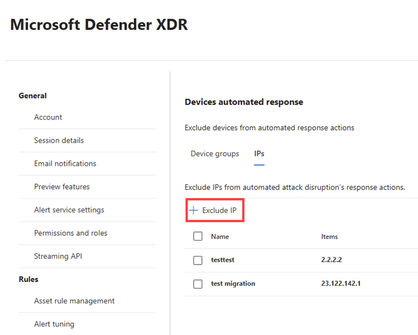Screen dimensions: 418x335
Task: Select the IPs tab
Action: click(259, 154)
